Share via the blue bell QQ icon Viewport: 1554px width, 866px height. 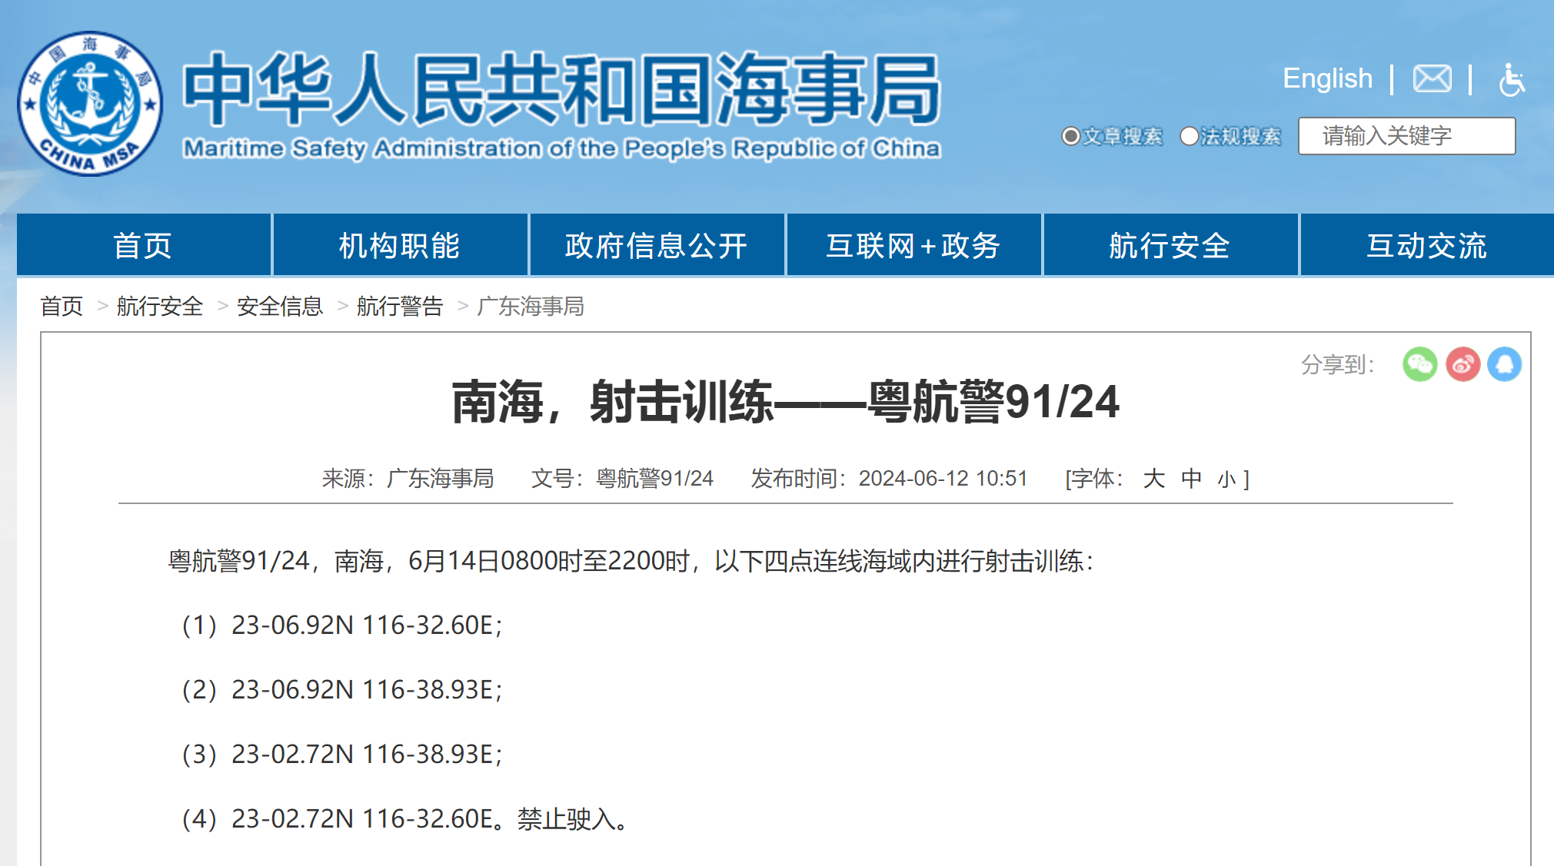(1505, 364)
